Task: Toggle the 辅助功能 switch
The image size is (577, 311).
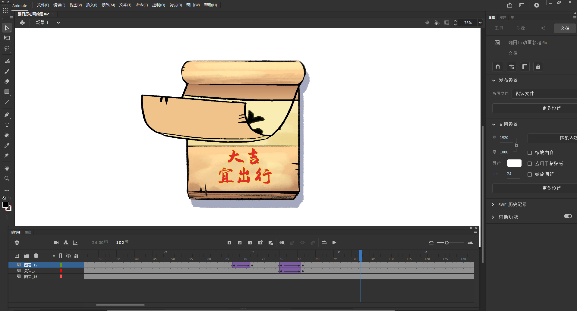Action: pyautogui.click(x=568, y=216)
